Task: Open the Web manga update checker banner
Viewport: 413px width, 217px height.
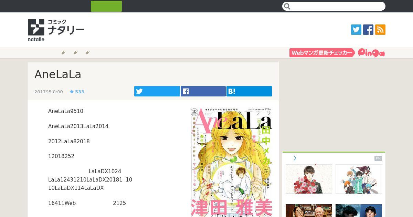Action: (x=322, y=53)
